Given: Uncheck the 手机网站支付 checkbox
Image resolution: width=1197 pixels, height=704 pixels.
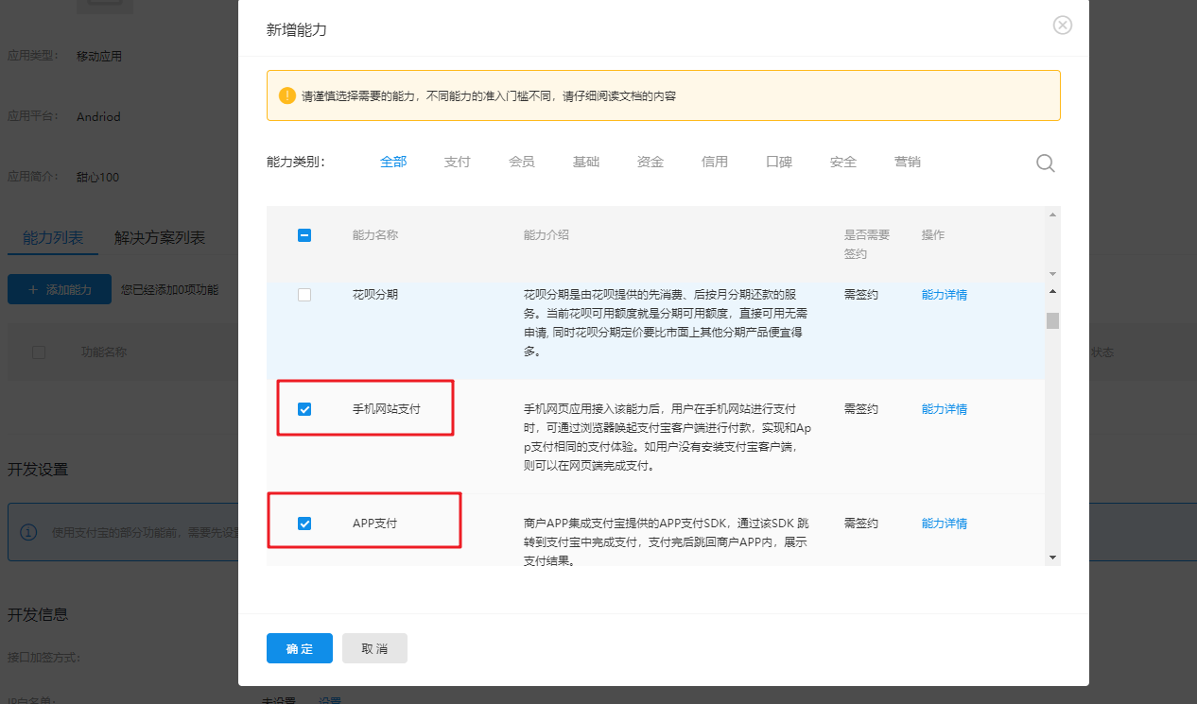Looking at the screenshot, I should click(304, 409).
